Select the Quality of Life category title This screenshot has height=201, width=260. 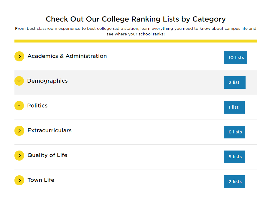tap(47, 155)
